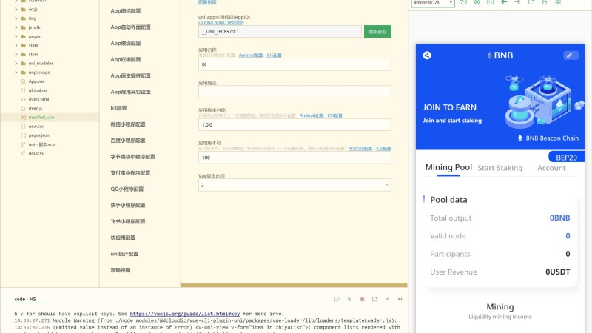Viewport: 592px width, 333px height.
Task: Click the version number field showing 100
Action: click(x=295, y=158)
